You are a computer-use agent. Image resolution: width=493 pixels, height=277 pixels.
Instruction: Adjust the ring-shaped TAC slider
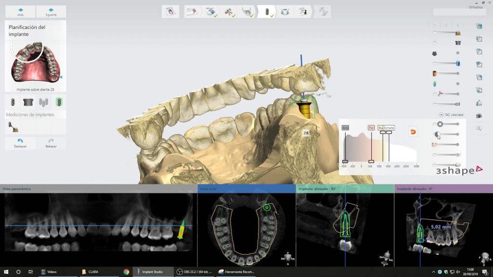(446, 124)
